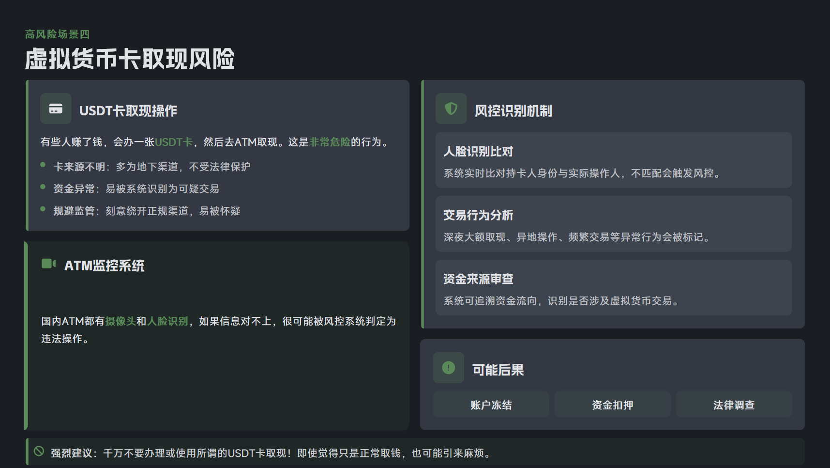Click the shield icon beside 风控识别机制
This screenshot has height=468, width=830.
[451, 109]
